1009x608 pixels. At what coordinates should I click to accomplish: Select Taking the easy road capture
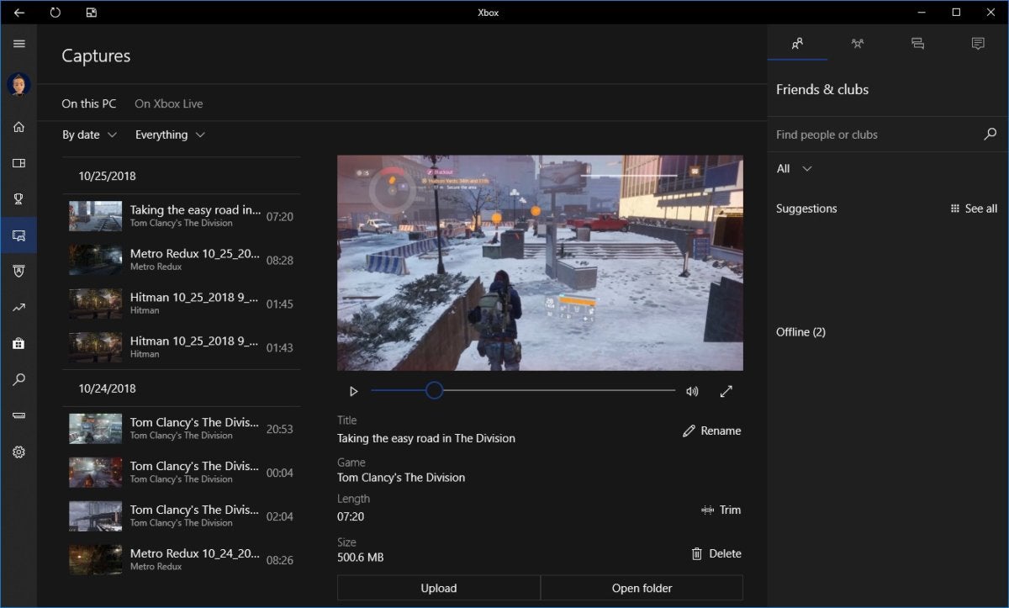click(182, 216)
